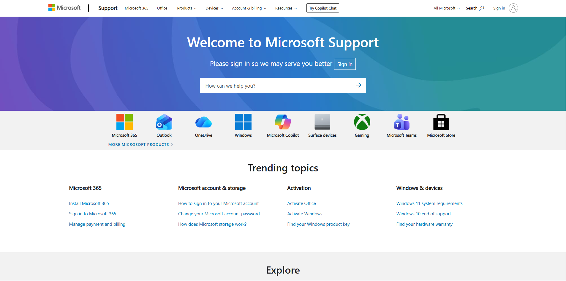Open the Account & billing dropdown

tap(249, 8)
